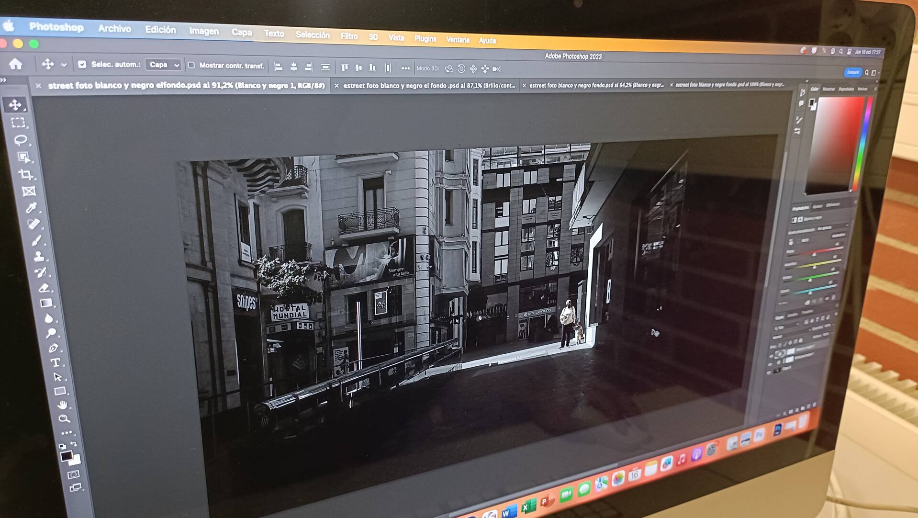
Task: Toggle Quick Mask mode icon
Action: pyautogui.click(x=73, y=474)
